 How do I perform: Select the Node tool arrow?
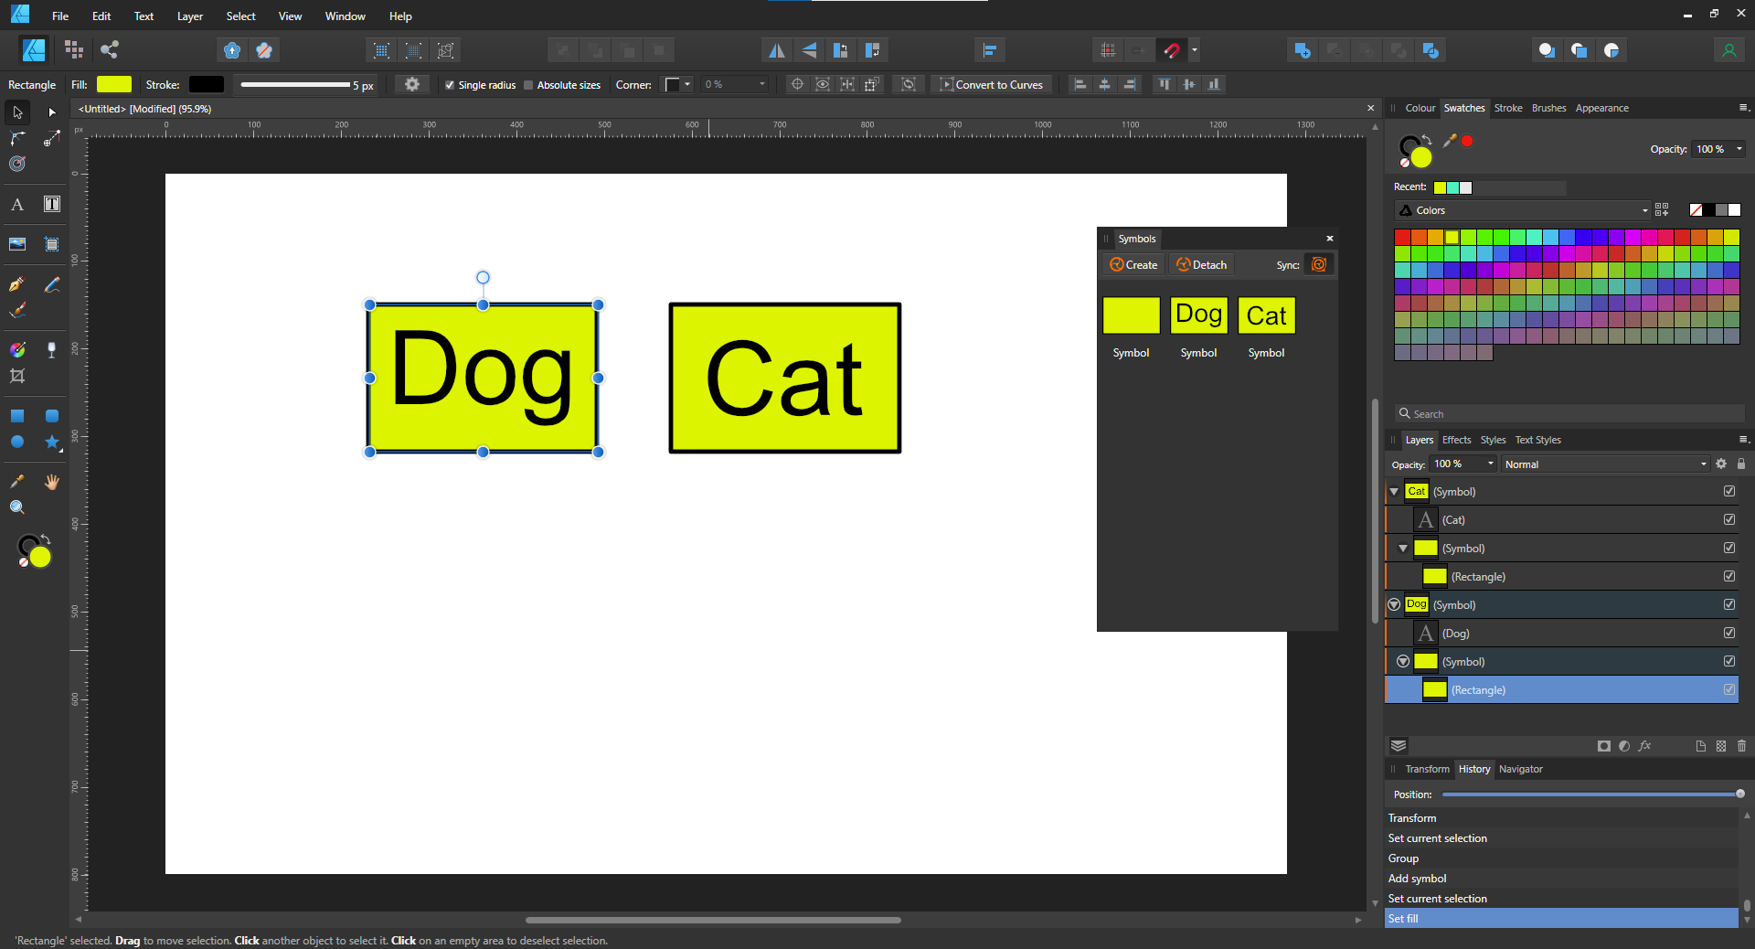52,112
